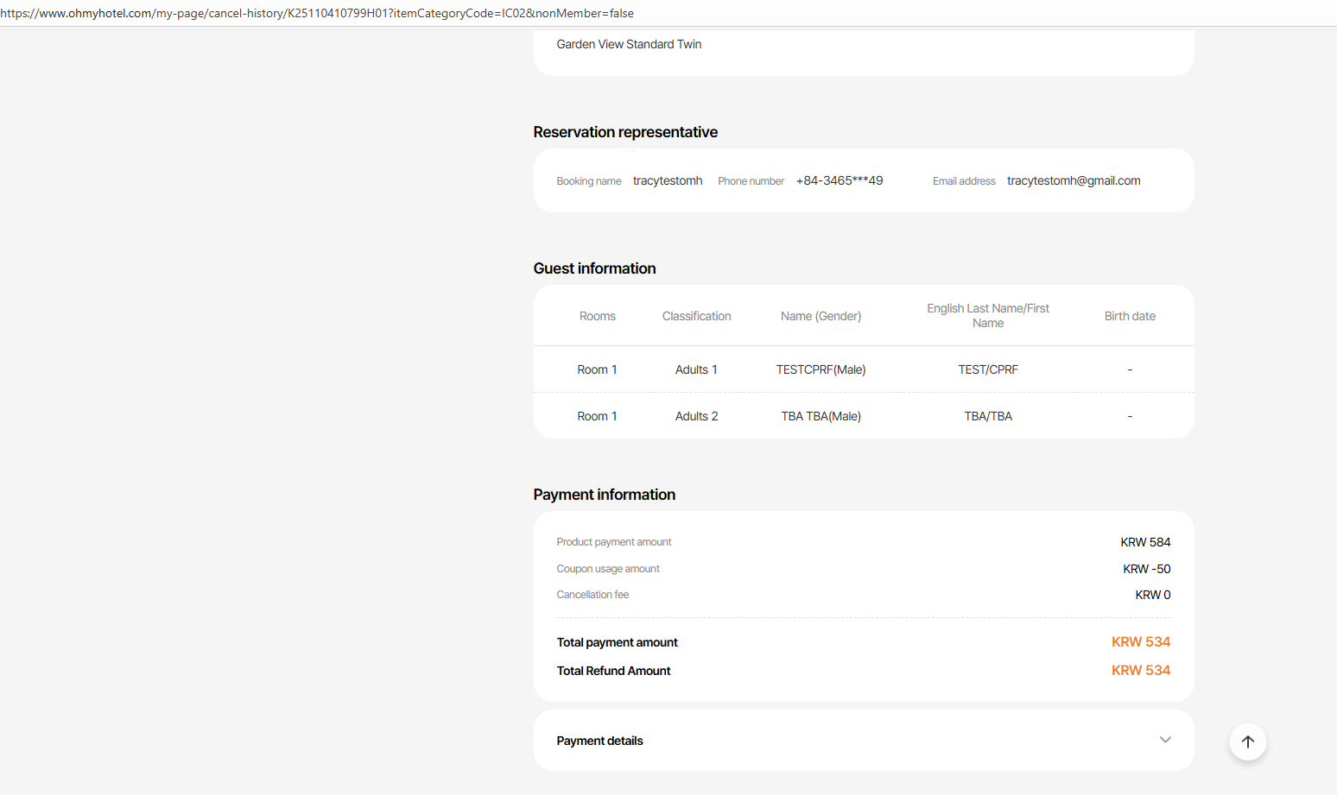Click the coupon usage amount KRW -50
This screenshot has height=795, width=1337.
point(1146,569)
